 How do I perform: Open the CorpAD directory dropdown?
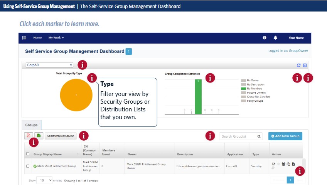click(x=49, y=65)
